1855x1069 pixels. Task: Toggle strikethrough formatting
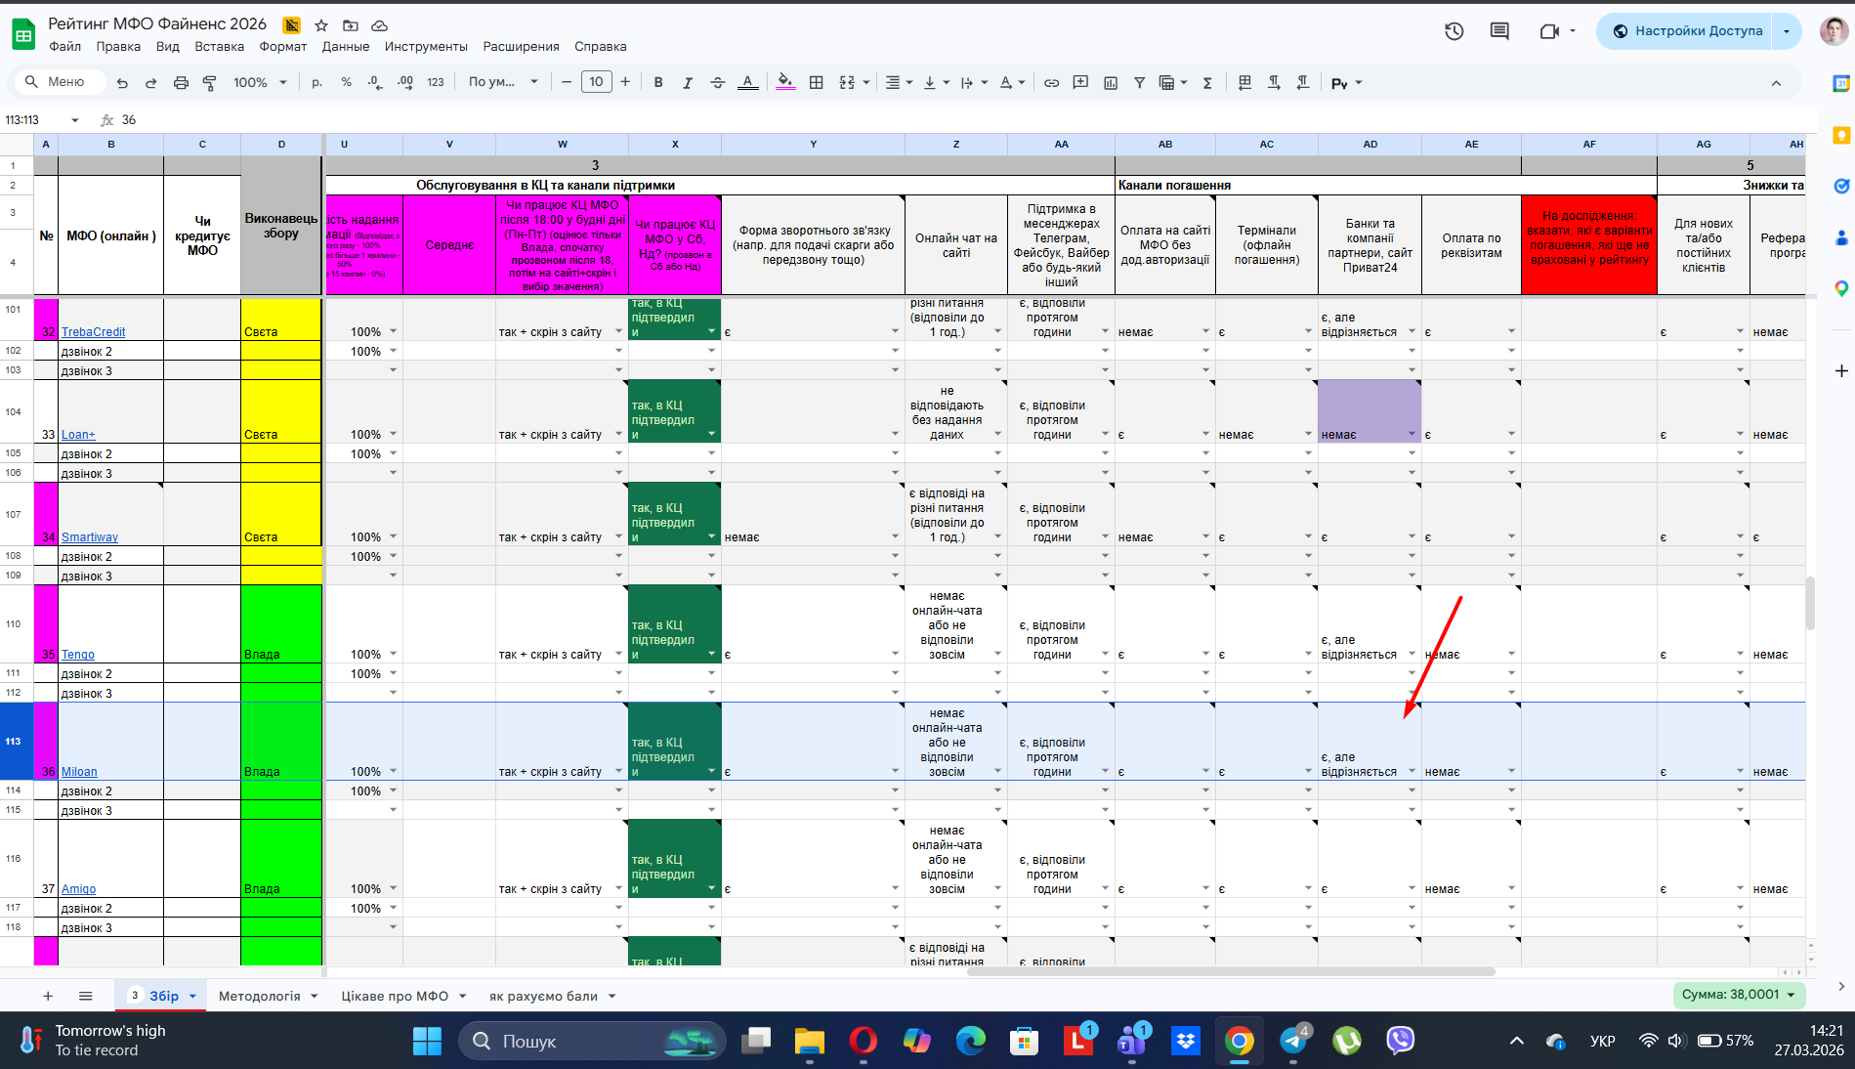[x=717, y=83]
